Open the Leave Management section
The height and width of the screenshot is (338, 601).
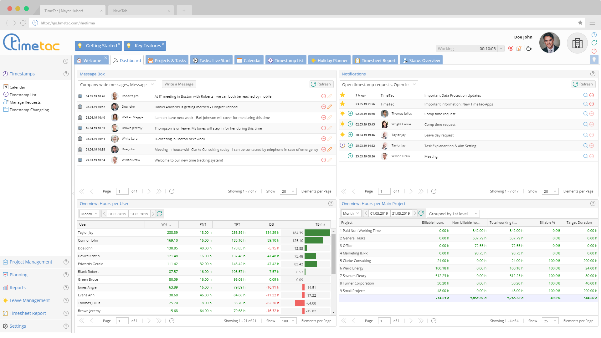29,300
